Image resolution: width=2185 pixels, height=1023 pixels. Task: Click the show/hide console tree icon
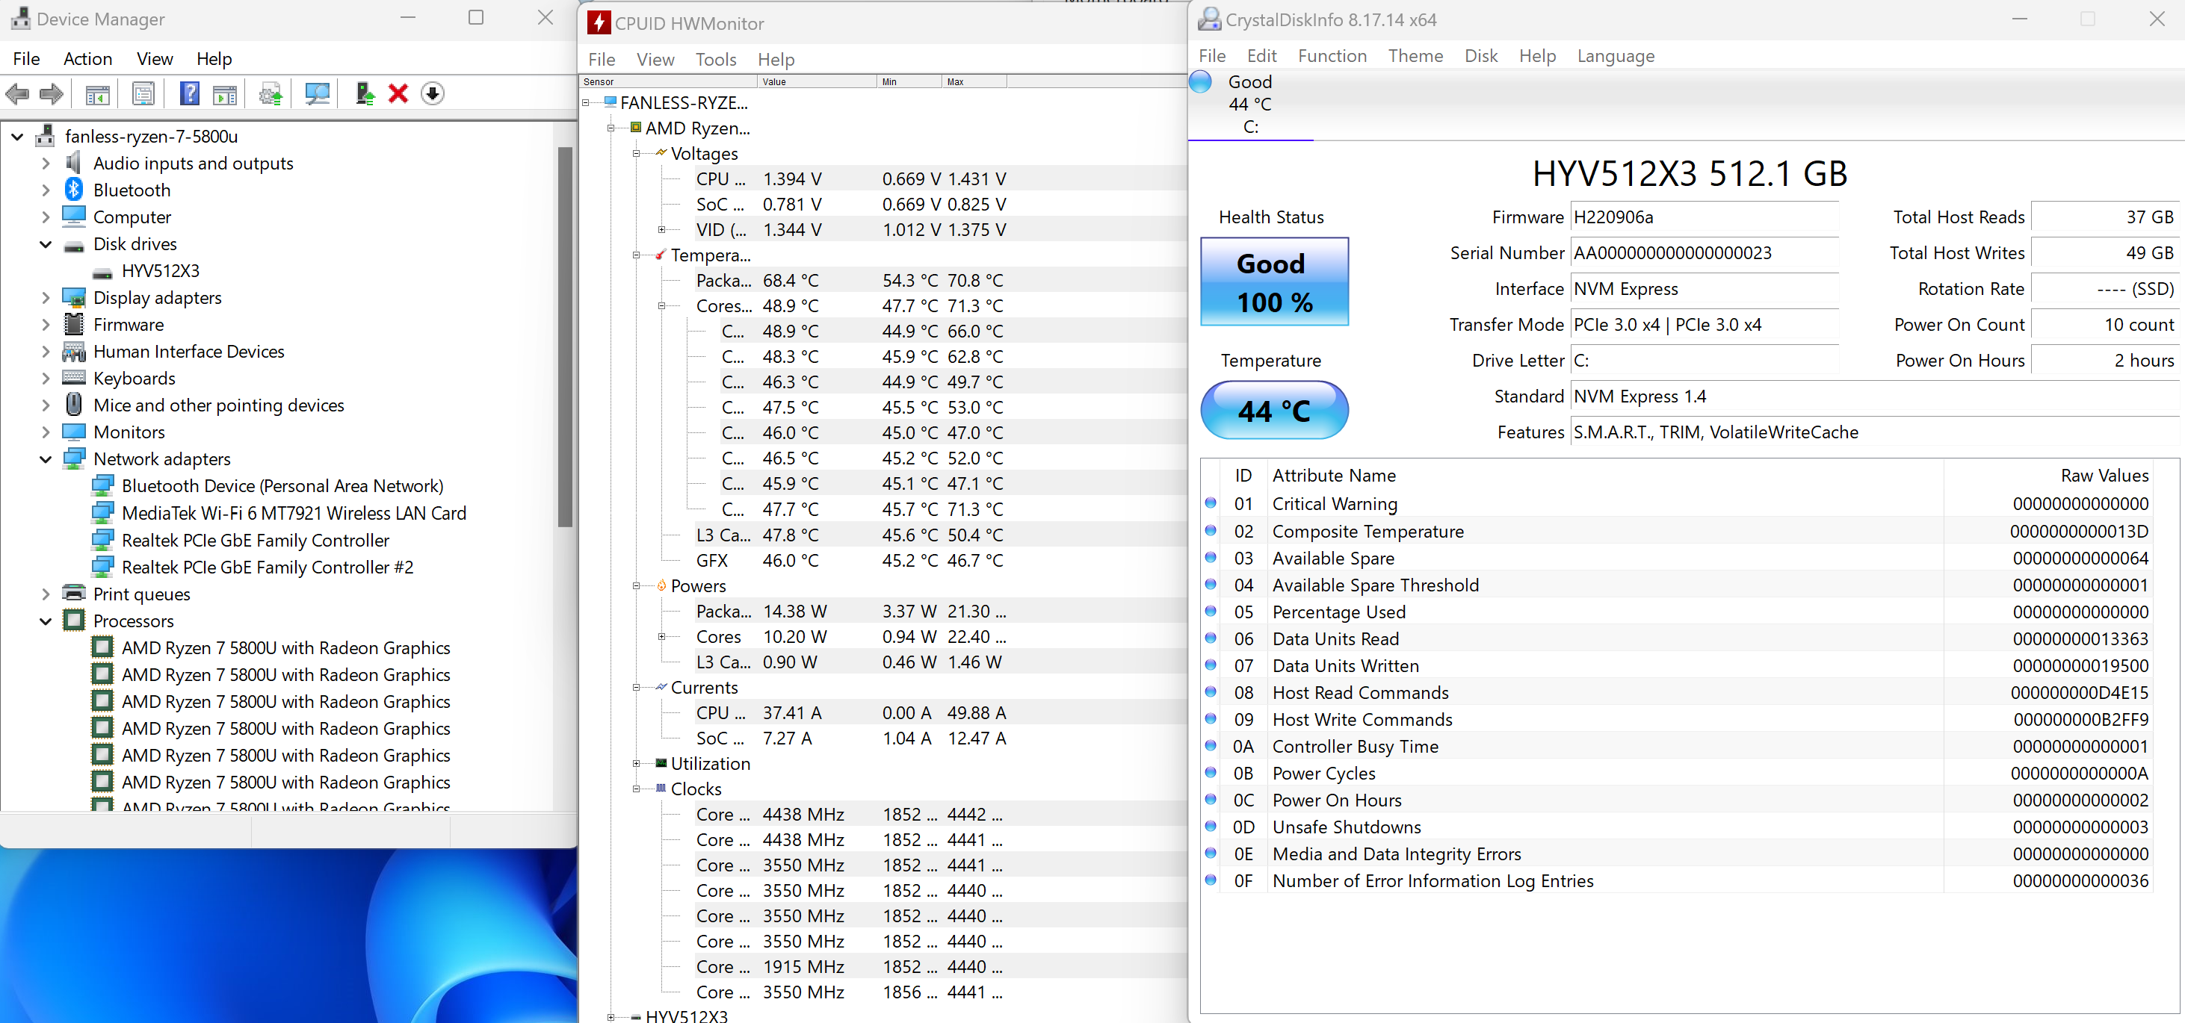coord(98,93)
